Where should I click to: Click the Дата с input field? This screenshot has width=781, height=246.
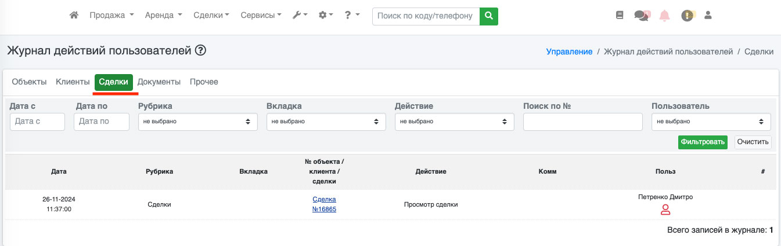(37, 122)
